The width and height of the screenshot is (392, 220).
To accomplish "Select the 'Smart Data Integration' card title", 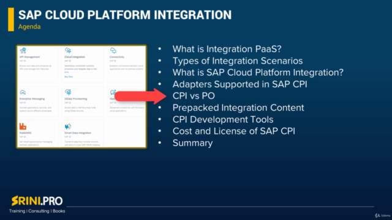I will [x=78, y=133].
